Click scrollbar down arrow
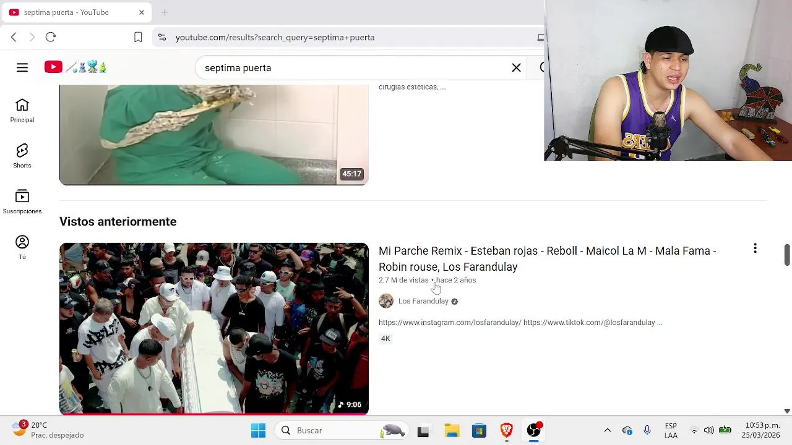 click(x=787, y=411)
